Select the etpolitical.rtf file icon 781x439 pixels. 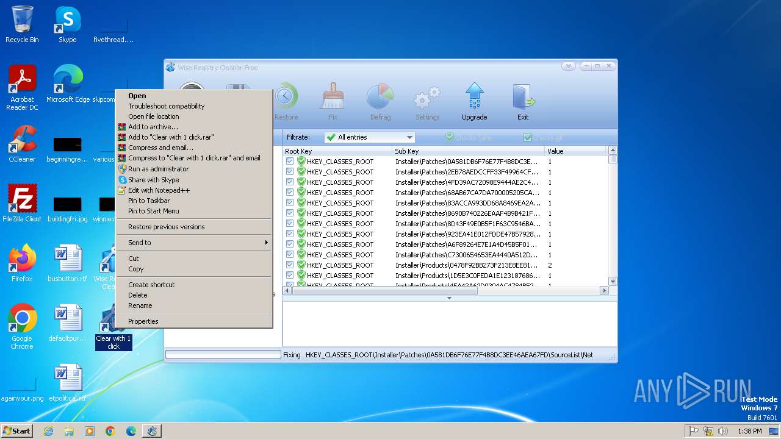pos(68,383)
